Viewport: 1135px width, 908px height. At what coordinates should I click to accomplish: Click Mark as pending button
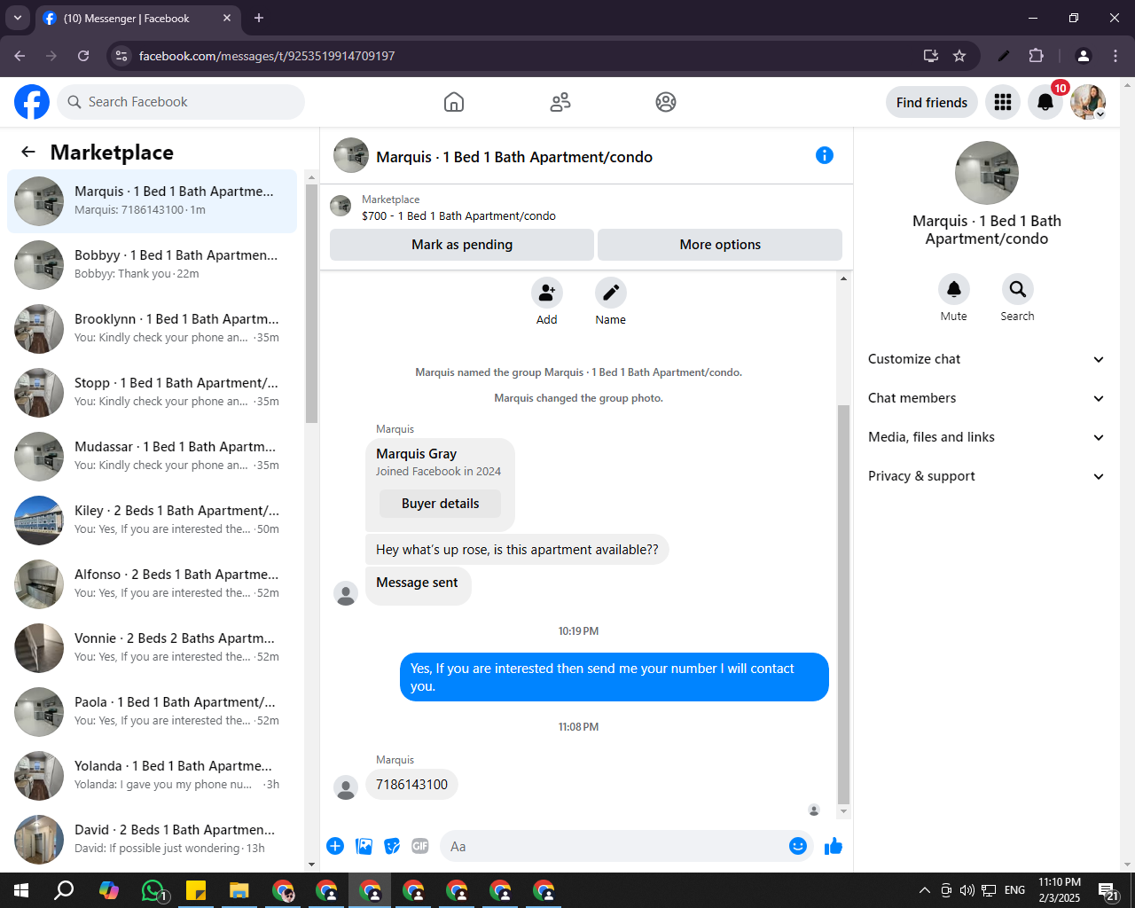(x=462, y=245)
